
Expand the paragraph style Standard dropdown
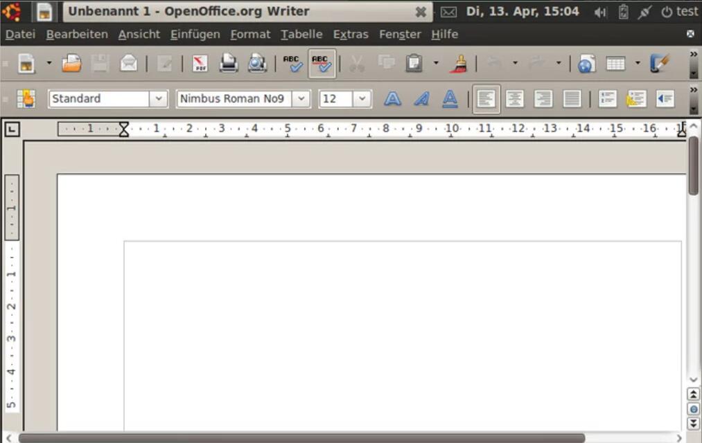click(x=159, y=99)
